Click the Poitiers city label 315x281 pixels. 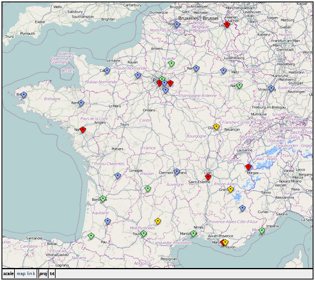[118, 149]
